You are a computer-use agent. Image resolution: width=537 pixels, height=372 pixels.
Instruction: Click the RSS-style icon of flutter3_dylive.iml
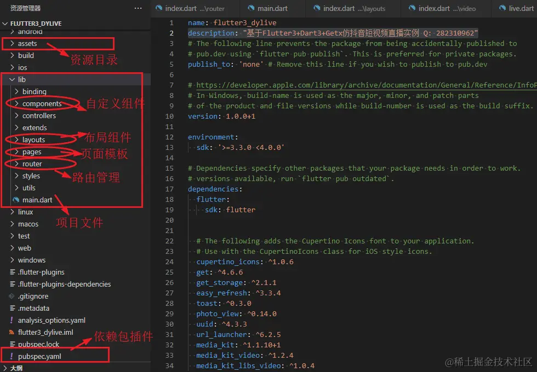click(12, 332)
